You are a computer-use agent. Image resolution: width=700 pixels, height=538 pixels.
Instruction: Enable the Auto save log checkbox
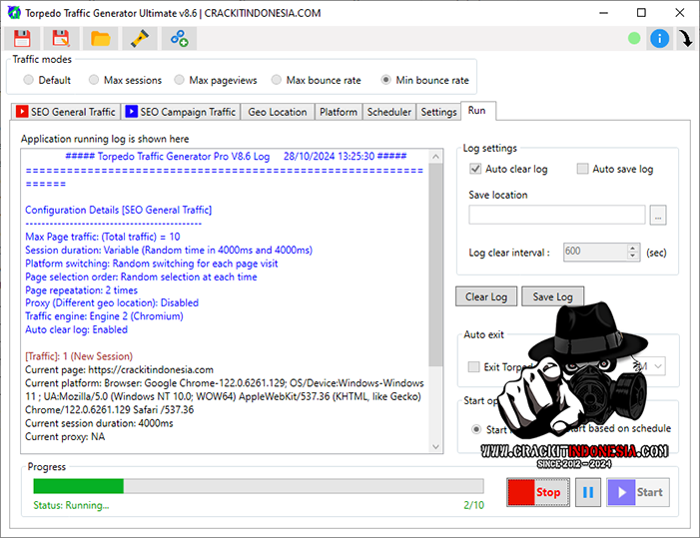[582, 169]
